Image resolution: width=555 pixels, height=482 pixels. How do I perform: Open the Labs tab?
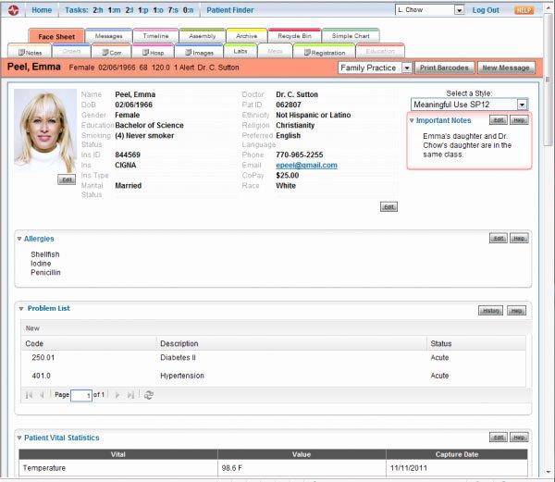click(240, 51)
